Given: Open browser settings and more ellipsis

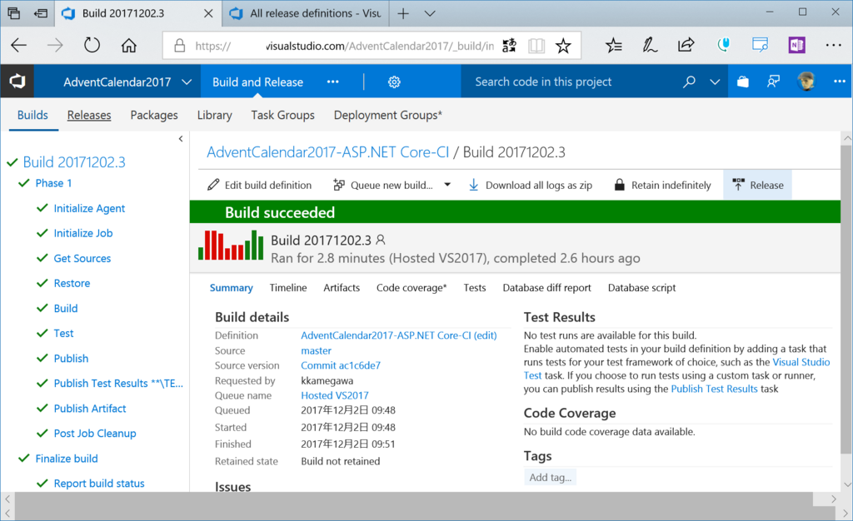Looking at the screenshot, I should click(x=833, y=45).
